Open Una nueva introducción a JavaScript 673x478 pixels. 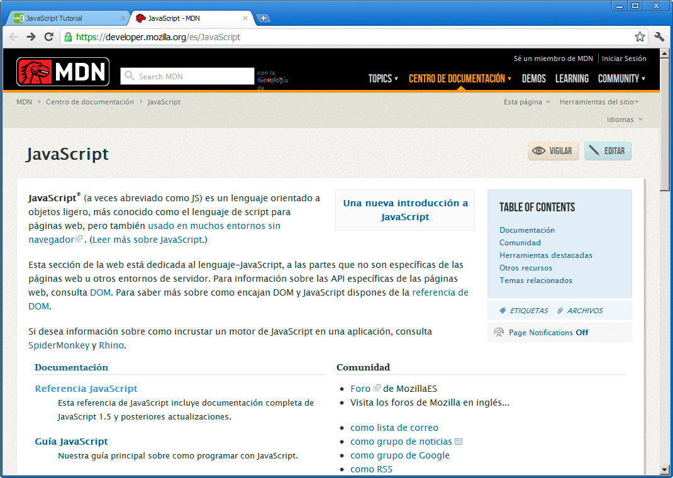click(405, 210)
